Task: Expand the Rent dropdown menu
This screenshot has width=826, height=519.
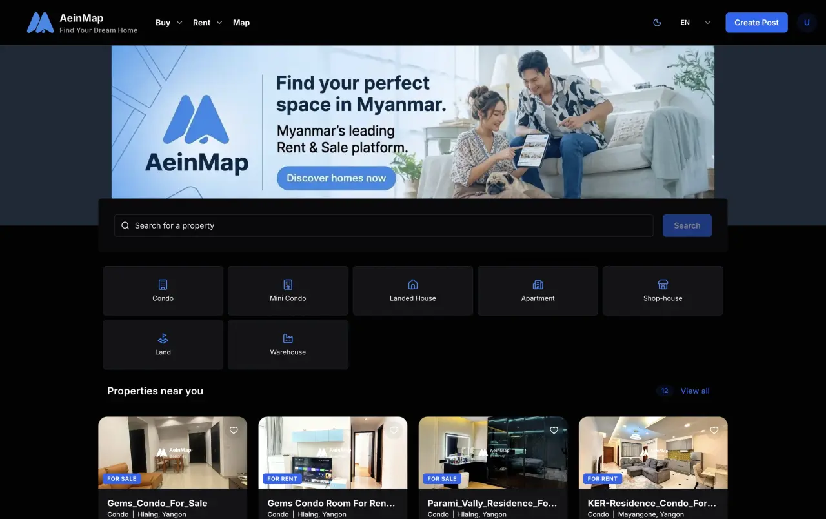Action: [x=207, y=23]
